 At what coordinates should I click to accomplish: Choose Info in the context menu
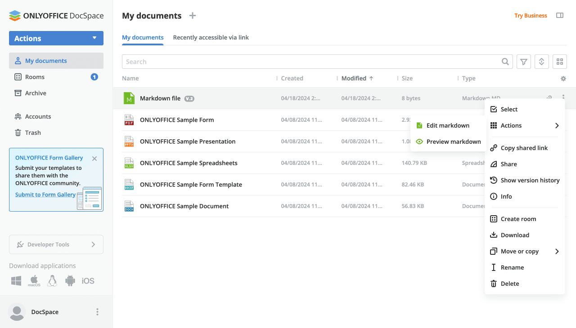(x=525, y=196)
